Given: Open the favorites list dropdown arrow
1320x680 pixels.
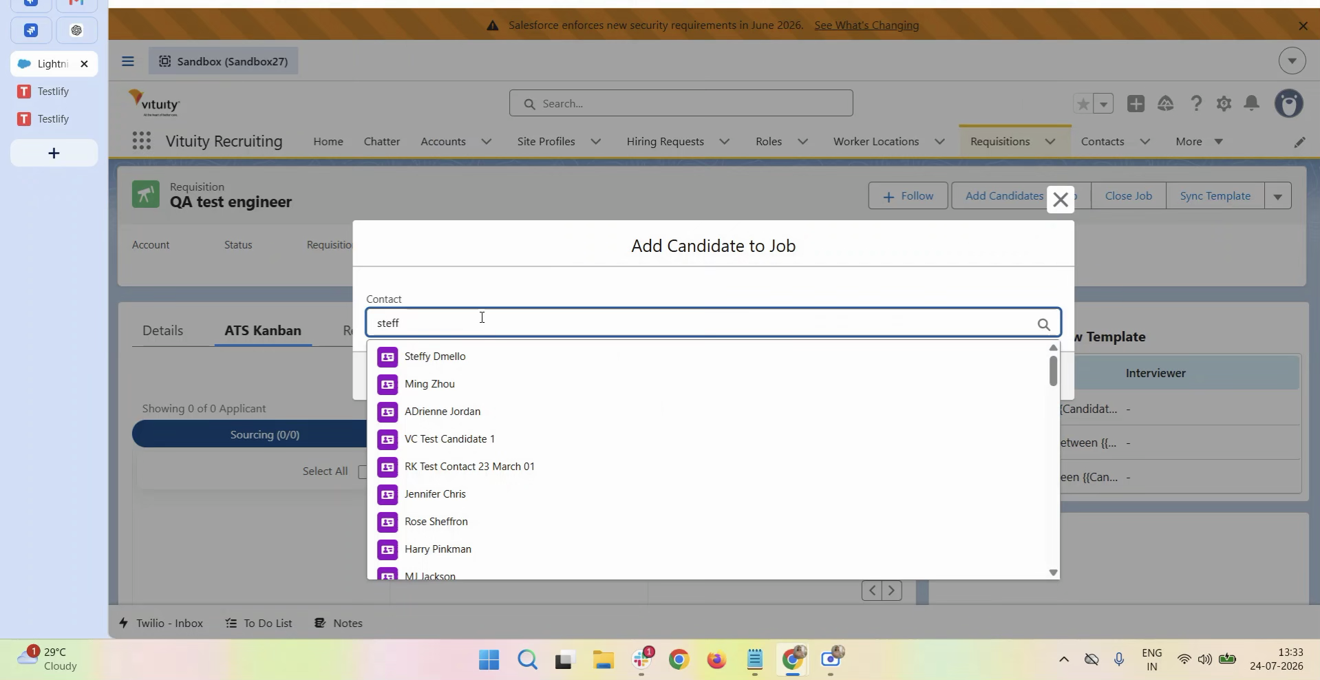Looking at the screenshot, I should click(x=1103, y=104).
